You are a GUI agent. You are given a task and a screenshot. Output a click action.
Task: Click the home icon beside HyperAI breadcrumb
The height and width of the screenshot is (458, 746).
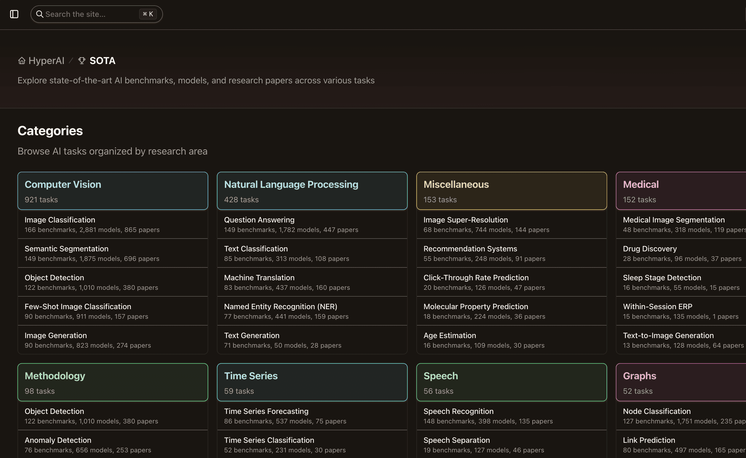[21, 60]
